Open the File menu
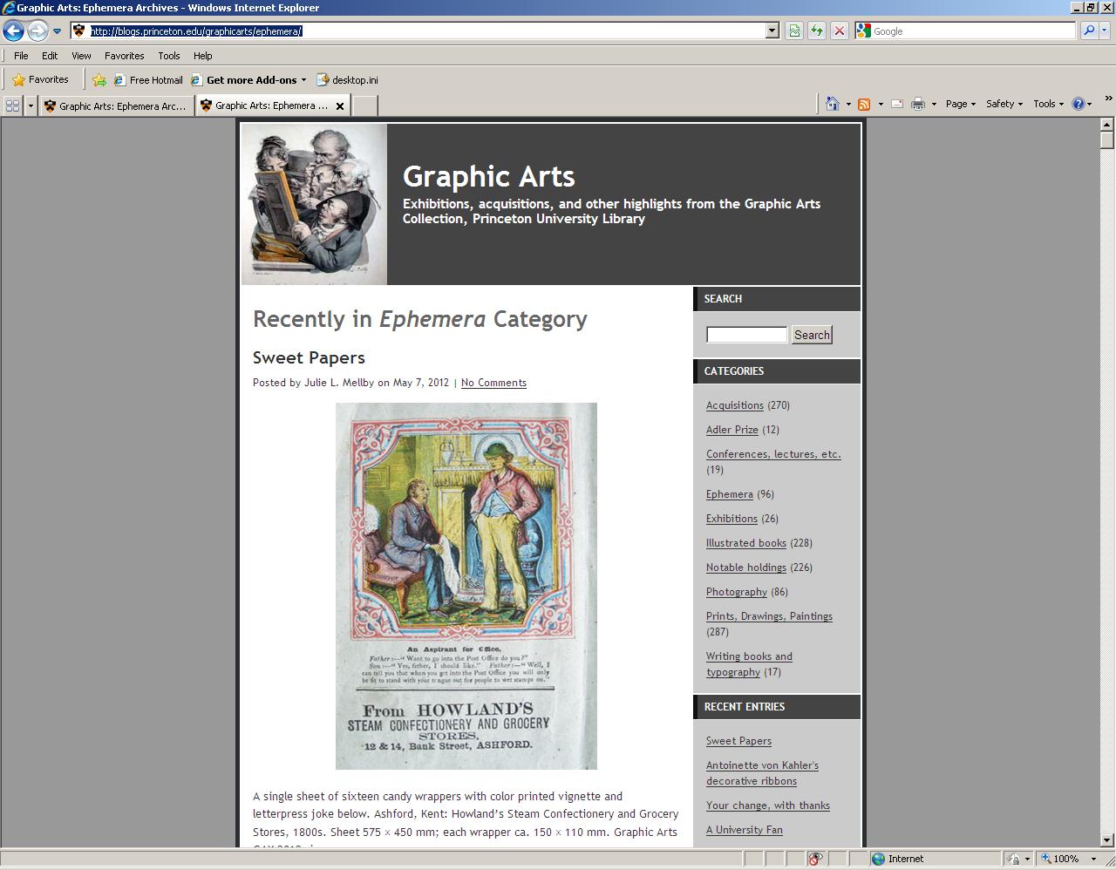This screenshot has width=1116, height=870. coord(21,55)
